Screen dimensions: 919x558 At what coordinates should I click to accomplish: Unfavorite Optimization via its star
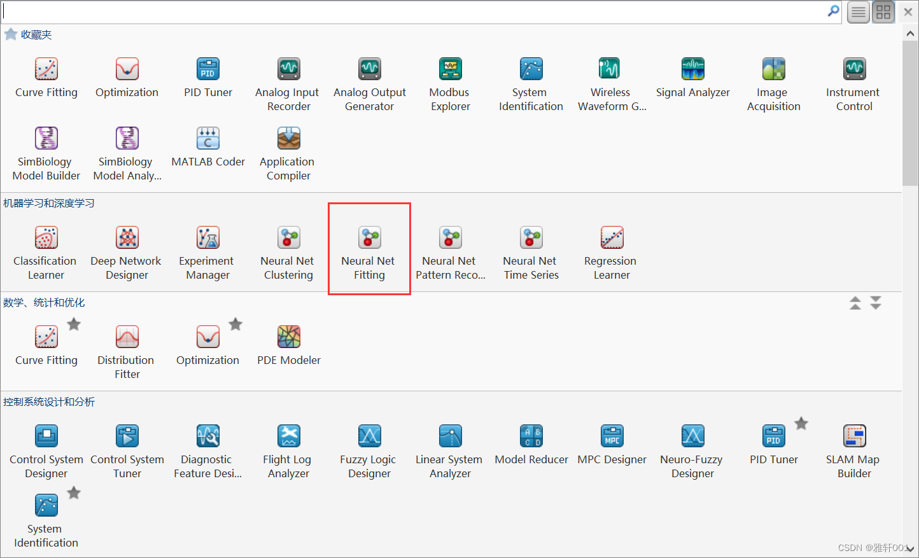pos(235,324)
